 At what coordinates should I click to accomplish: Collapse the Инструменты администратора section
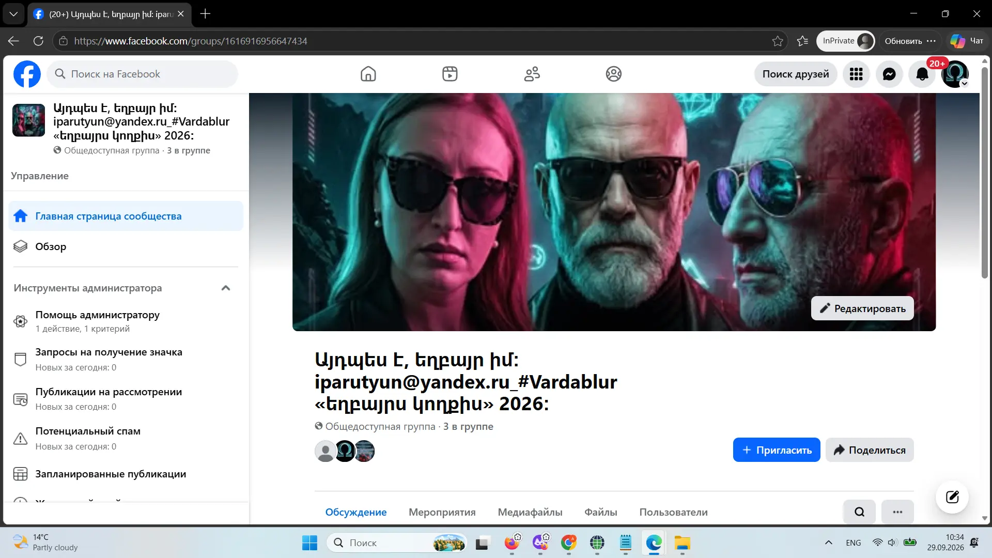[x=226, y=288]
